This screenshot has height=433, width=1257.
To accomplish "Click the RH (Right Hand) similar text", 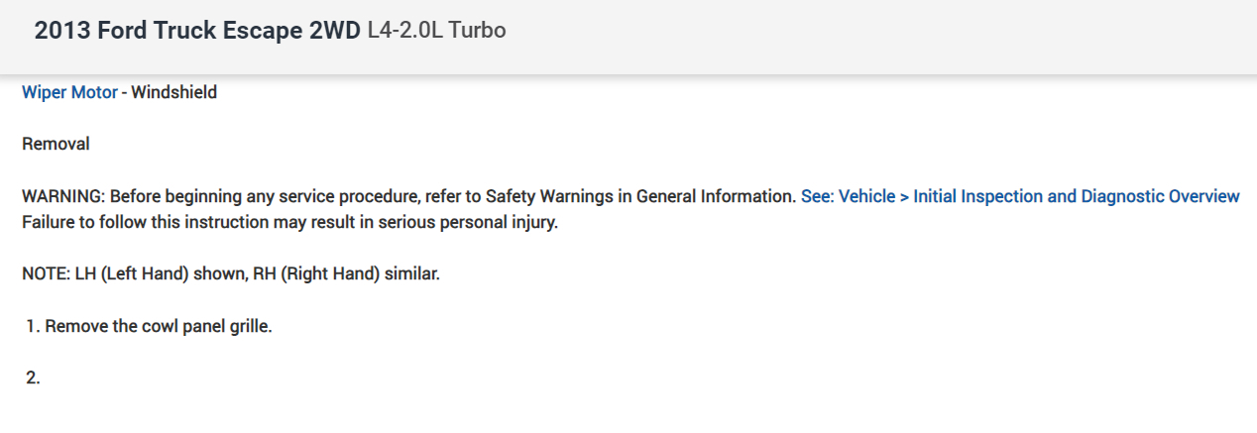I will tap(360, 273).
